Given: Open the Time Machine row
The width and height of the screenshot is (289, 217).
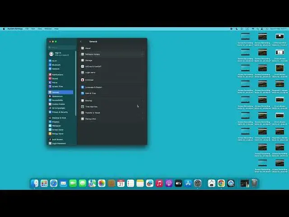Looking at the screenshot, I should pyautogui.click(x=112, y=107).
